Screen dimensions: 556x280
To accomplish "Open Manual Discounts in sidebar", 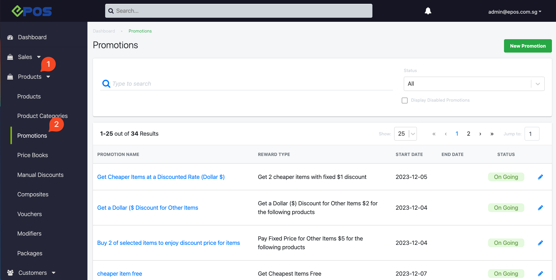I will coord(40,175).
